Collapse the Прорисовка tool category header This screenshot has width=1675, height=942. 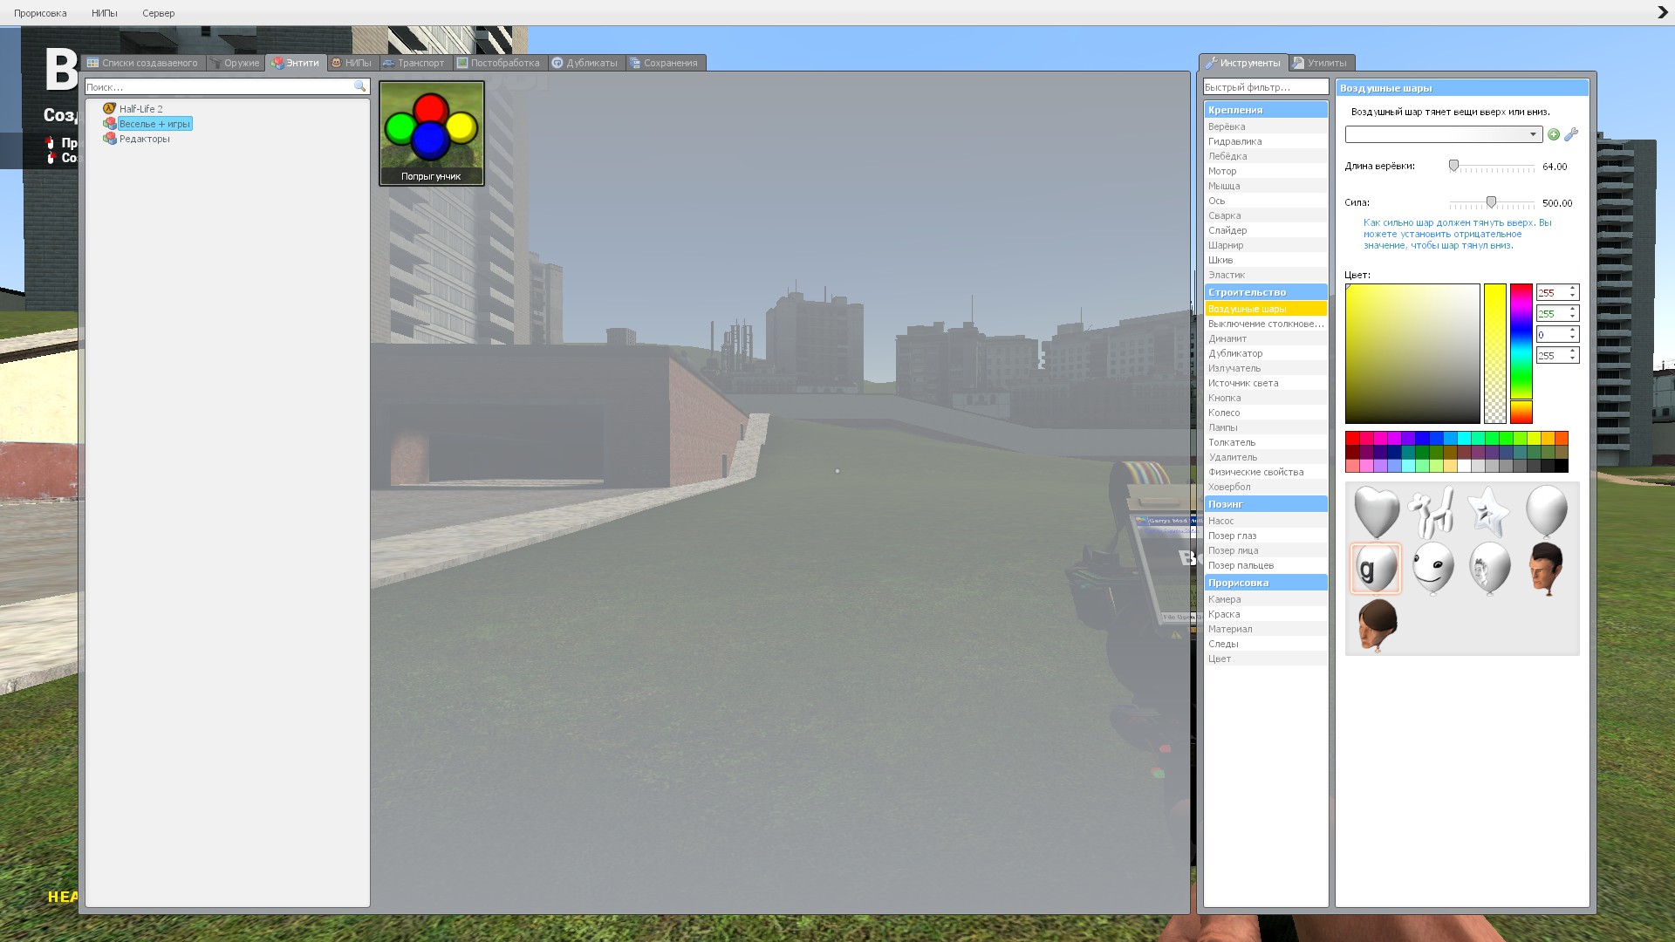tap(1266, 583)
